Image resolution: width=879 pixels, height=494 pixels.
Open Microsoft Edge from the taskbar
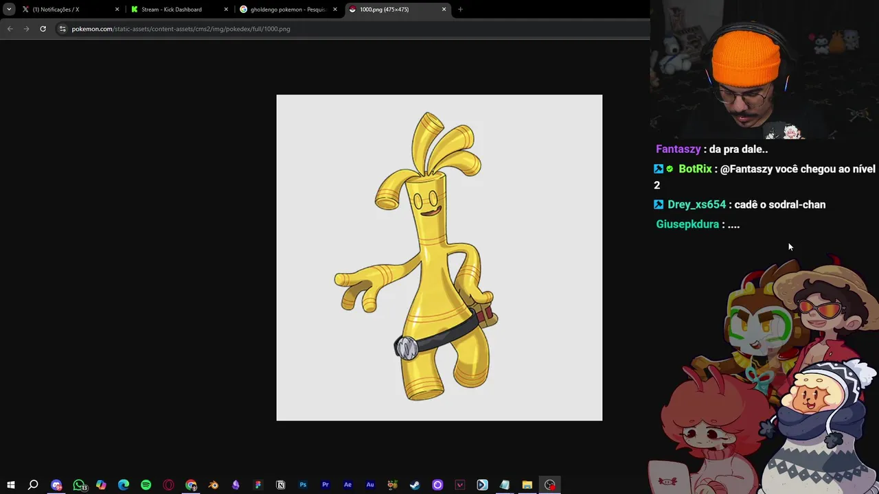click(x=124, y=485)
